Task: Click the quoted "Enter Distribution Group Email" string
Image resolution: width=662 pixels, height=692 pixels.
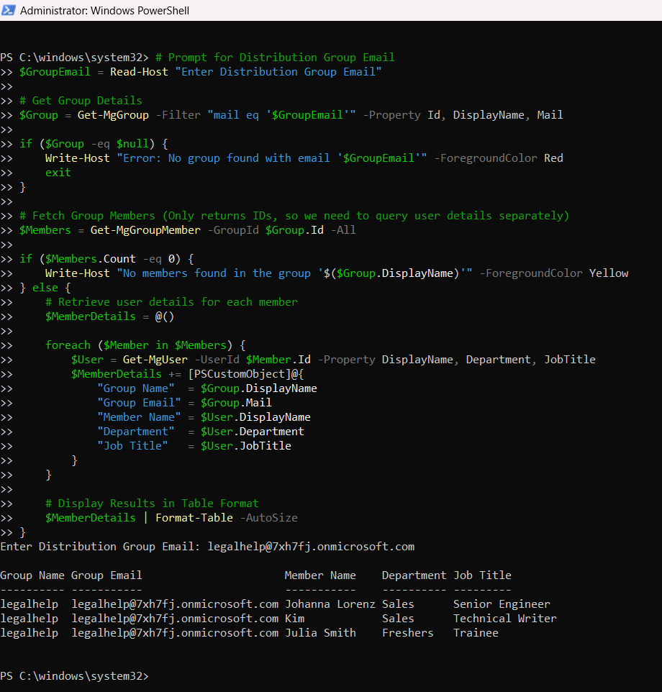Action: point(278,72)
